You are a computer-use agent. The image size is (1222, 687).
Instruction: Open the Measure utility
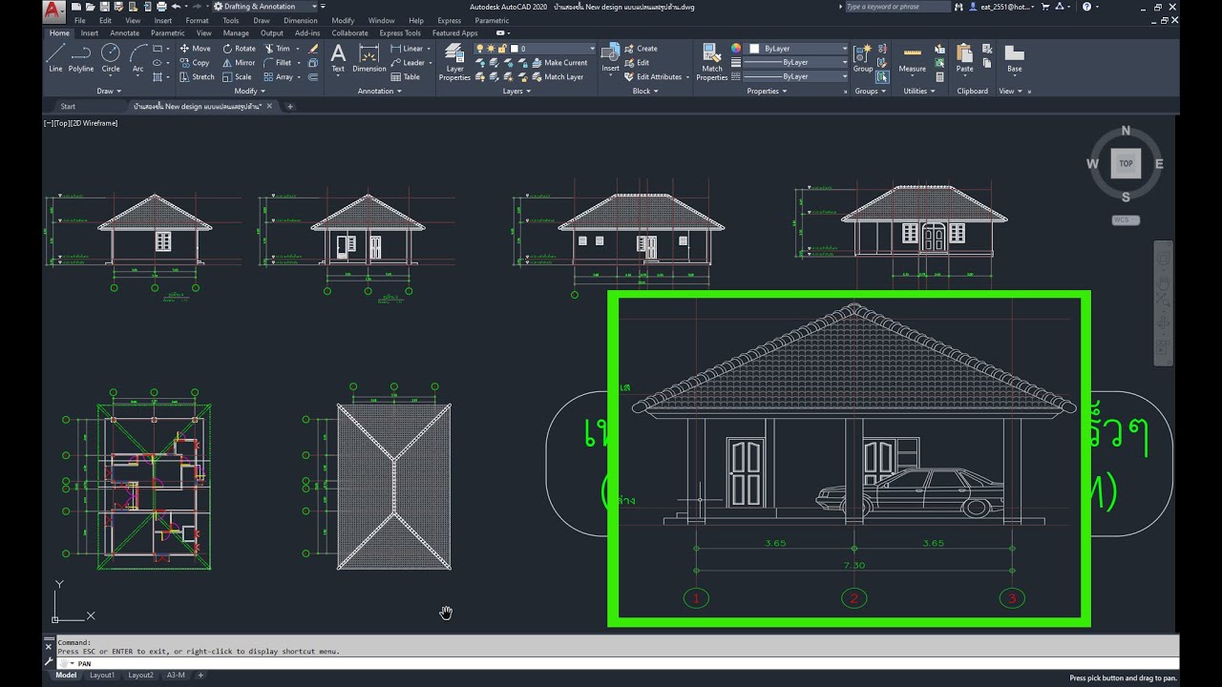[912, 58]
